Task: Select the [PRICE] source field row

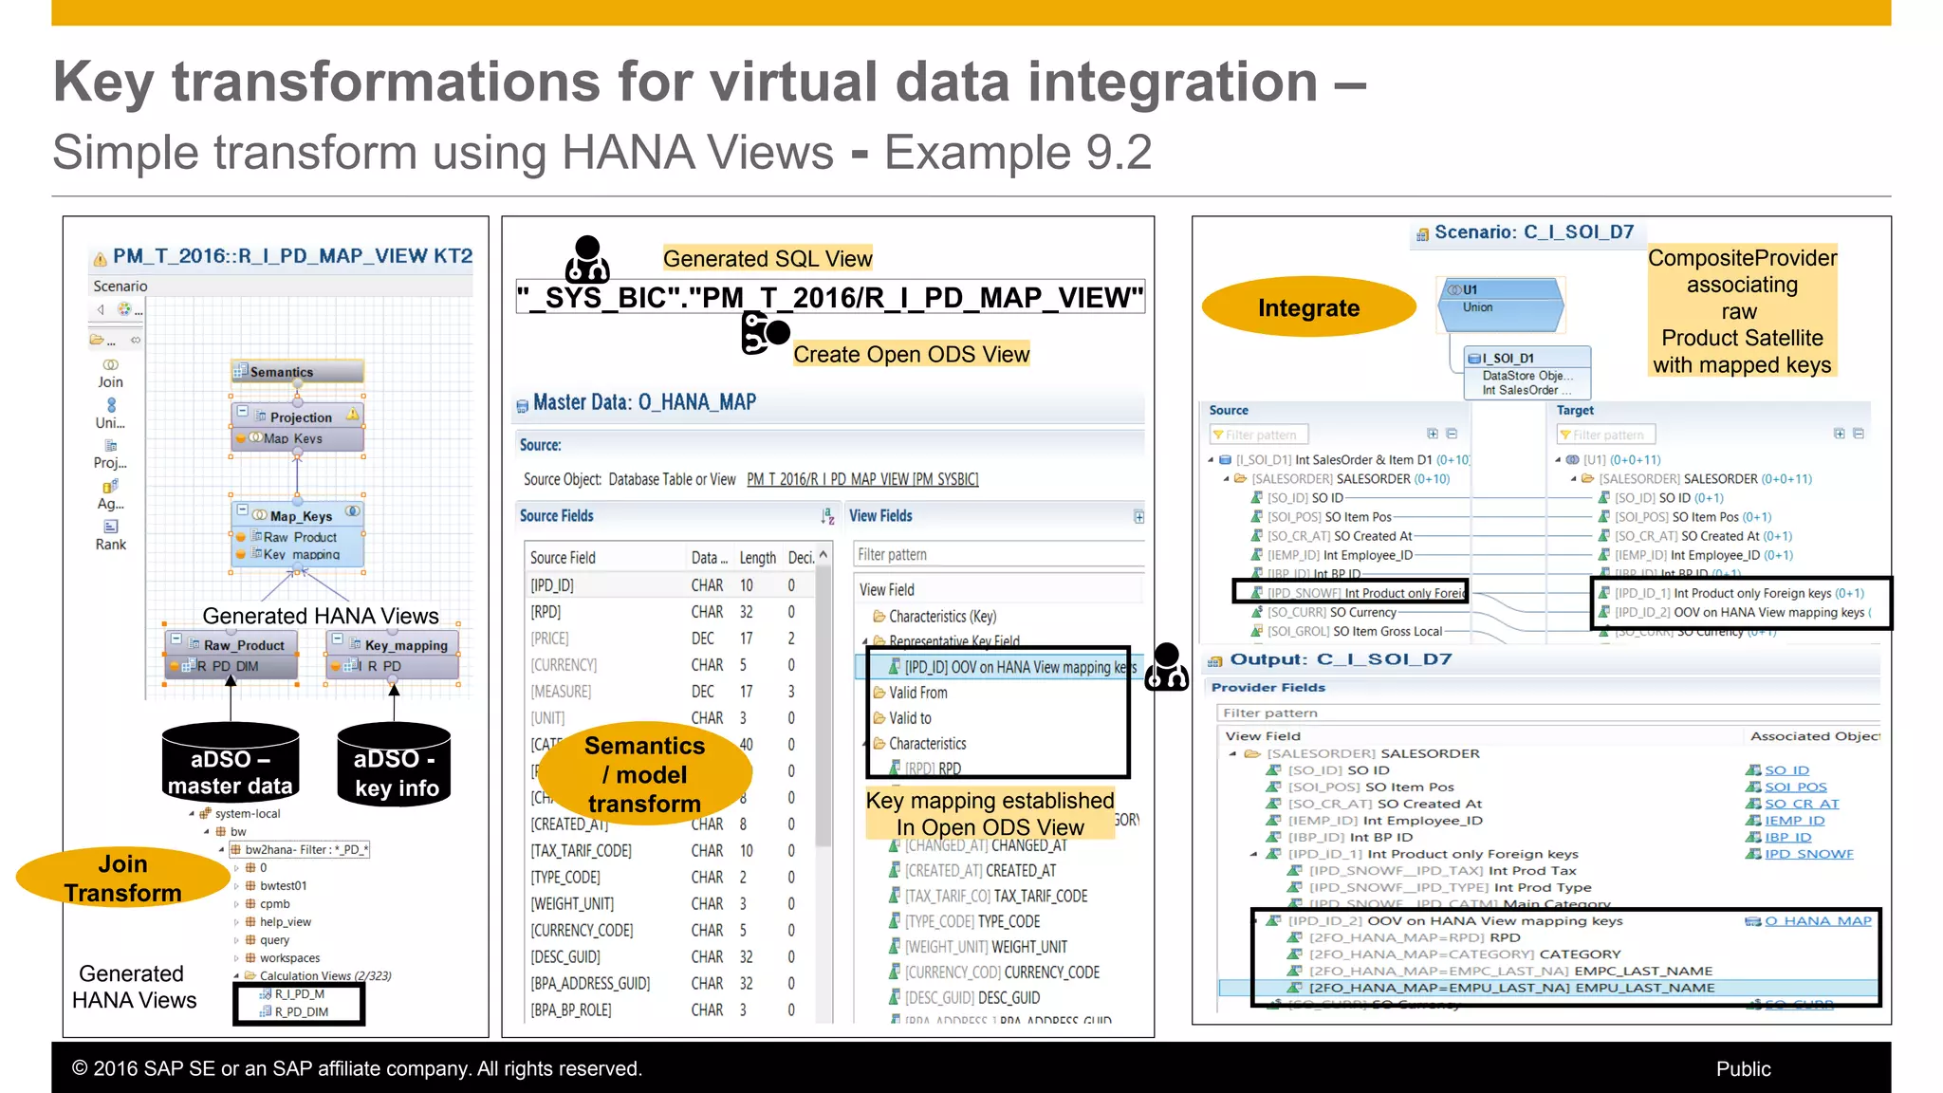Action: 670,639
